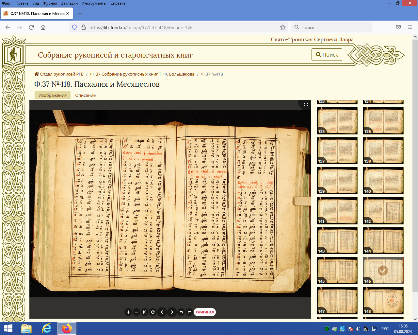
Task: Open the Инструменты menu
Action: pos(94,3)
